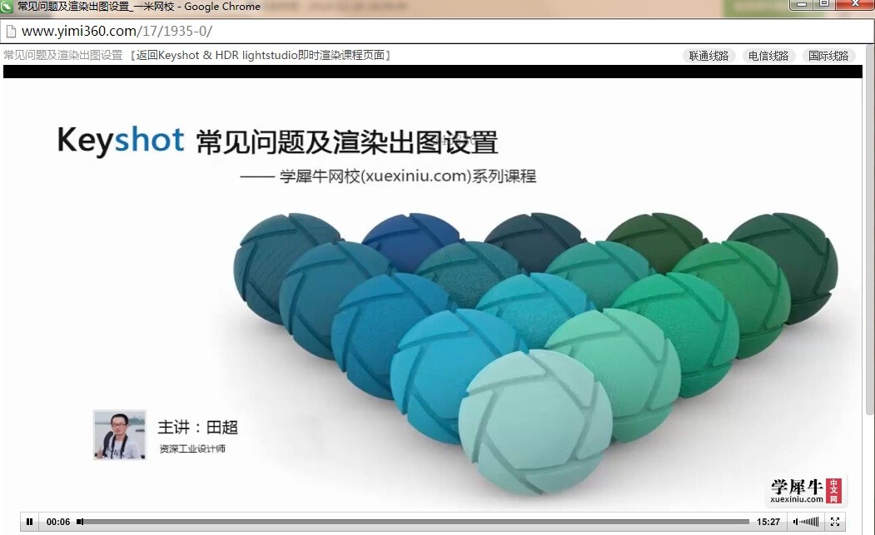This screenshot has width=875, height=535.
Task: Adjust the volume level bars
Action: (810, 522)
